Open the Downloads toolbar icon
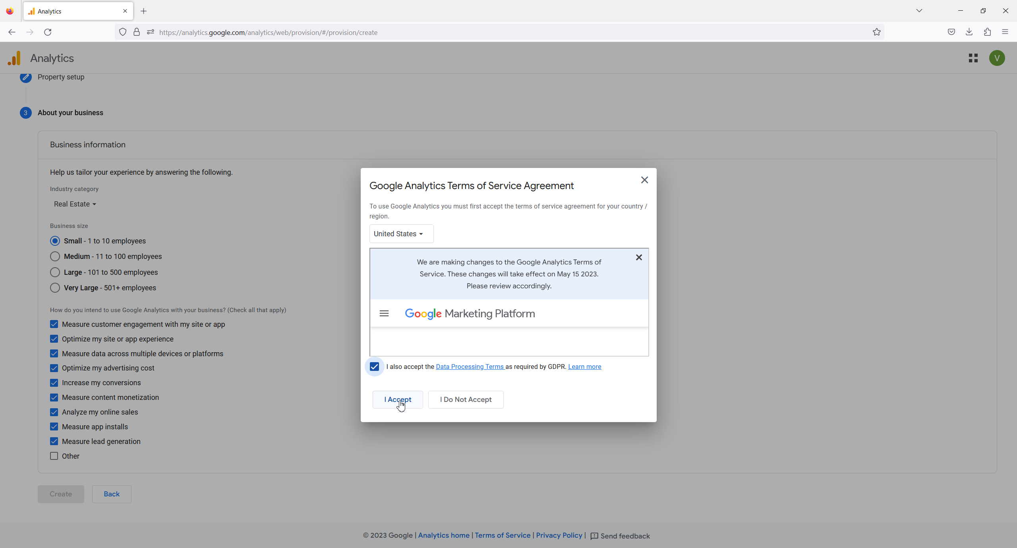1017x548 pixels. point(969,32)
